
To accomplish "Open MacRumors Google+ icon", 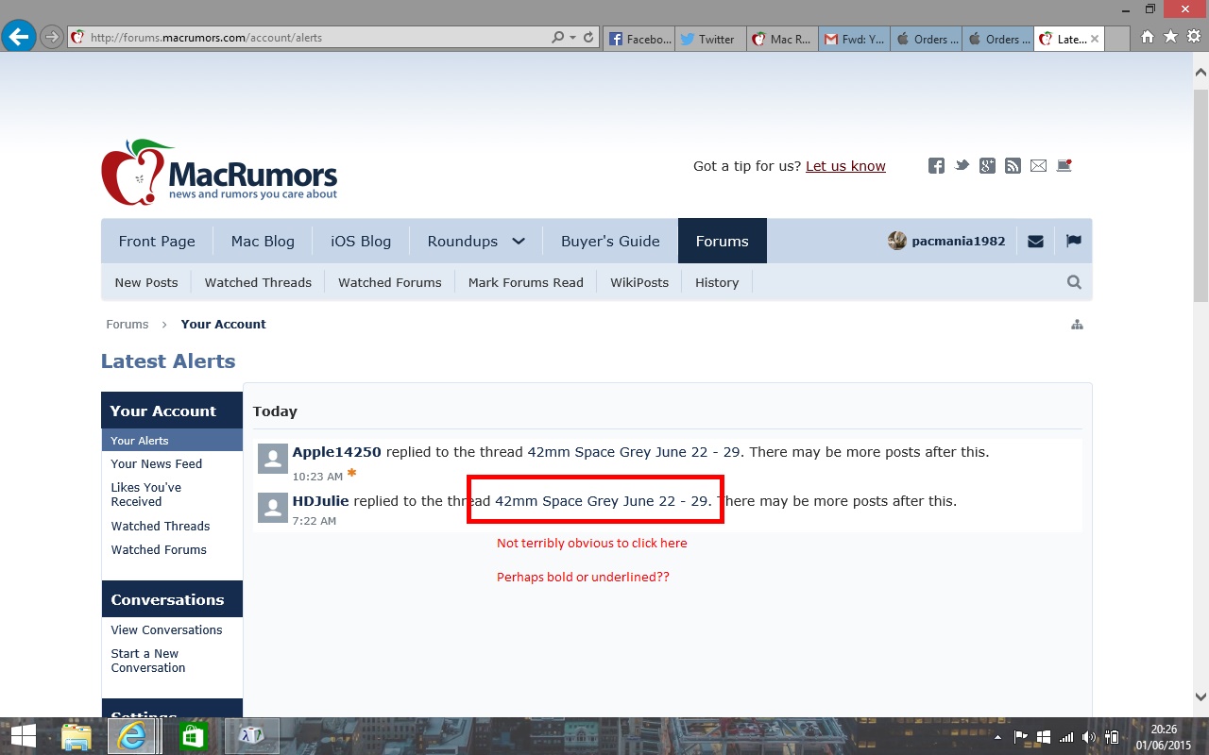I will 987,166.
